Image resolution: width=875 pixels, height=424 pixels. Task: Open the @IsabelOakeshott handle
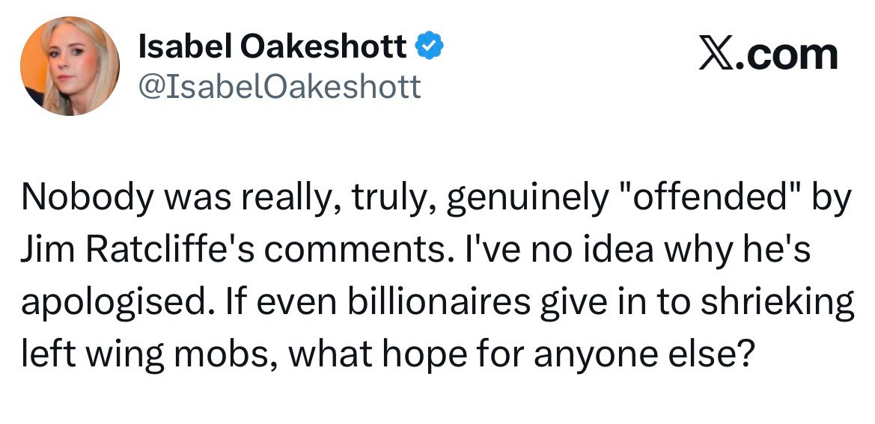280,87
